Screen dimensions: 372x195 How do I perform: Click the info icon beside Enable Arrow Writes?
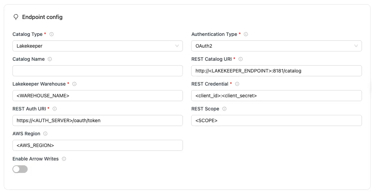(x=64, y=159)
